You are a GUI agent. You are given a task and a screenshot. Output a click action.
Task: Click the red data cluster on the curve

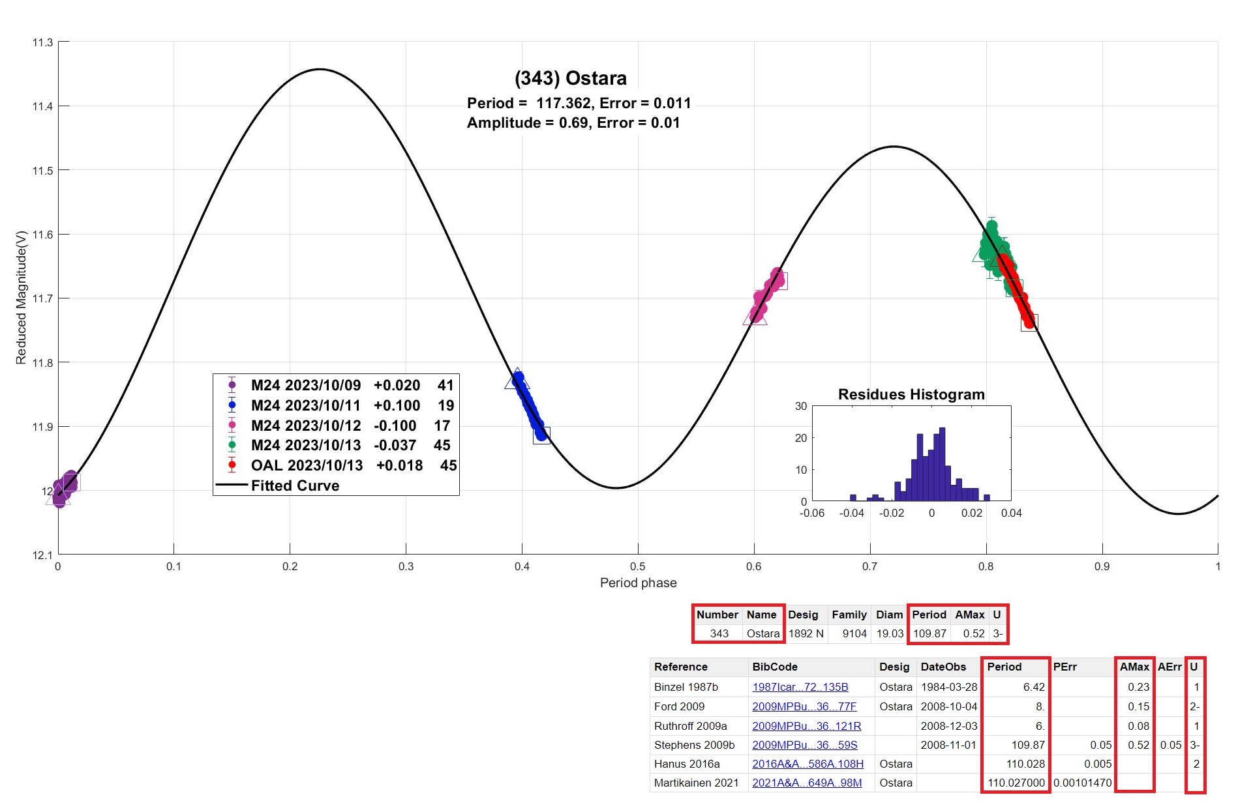click(x=1017, y=291)
